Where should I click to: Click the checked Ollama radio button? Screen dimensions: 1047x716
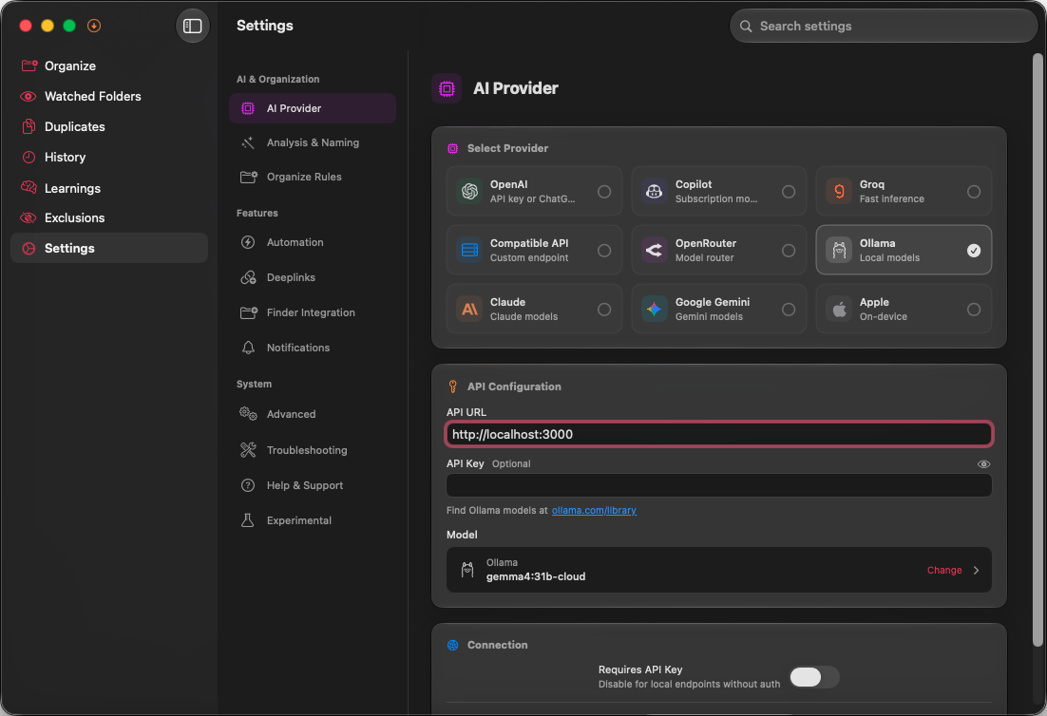coord(974,251)
